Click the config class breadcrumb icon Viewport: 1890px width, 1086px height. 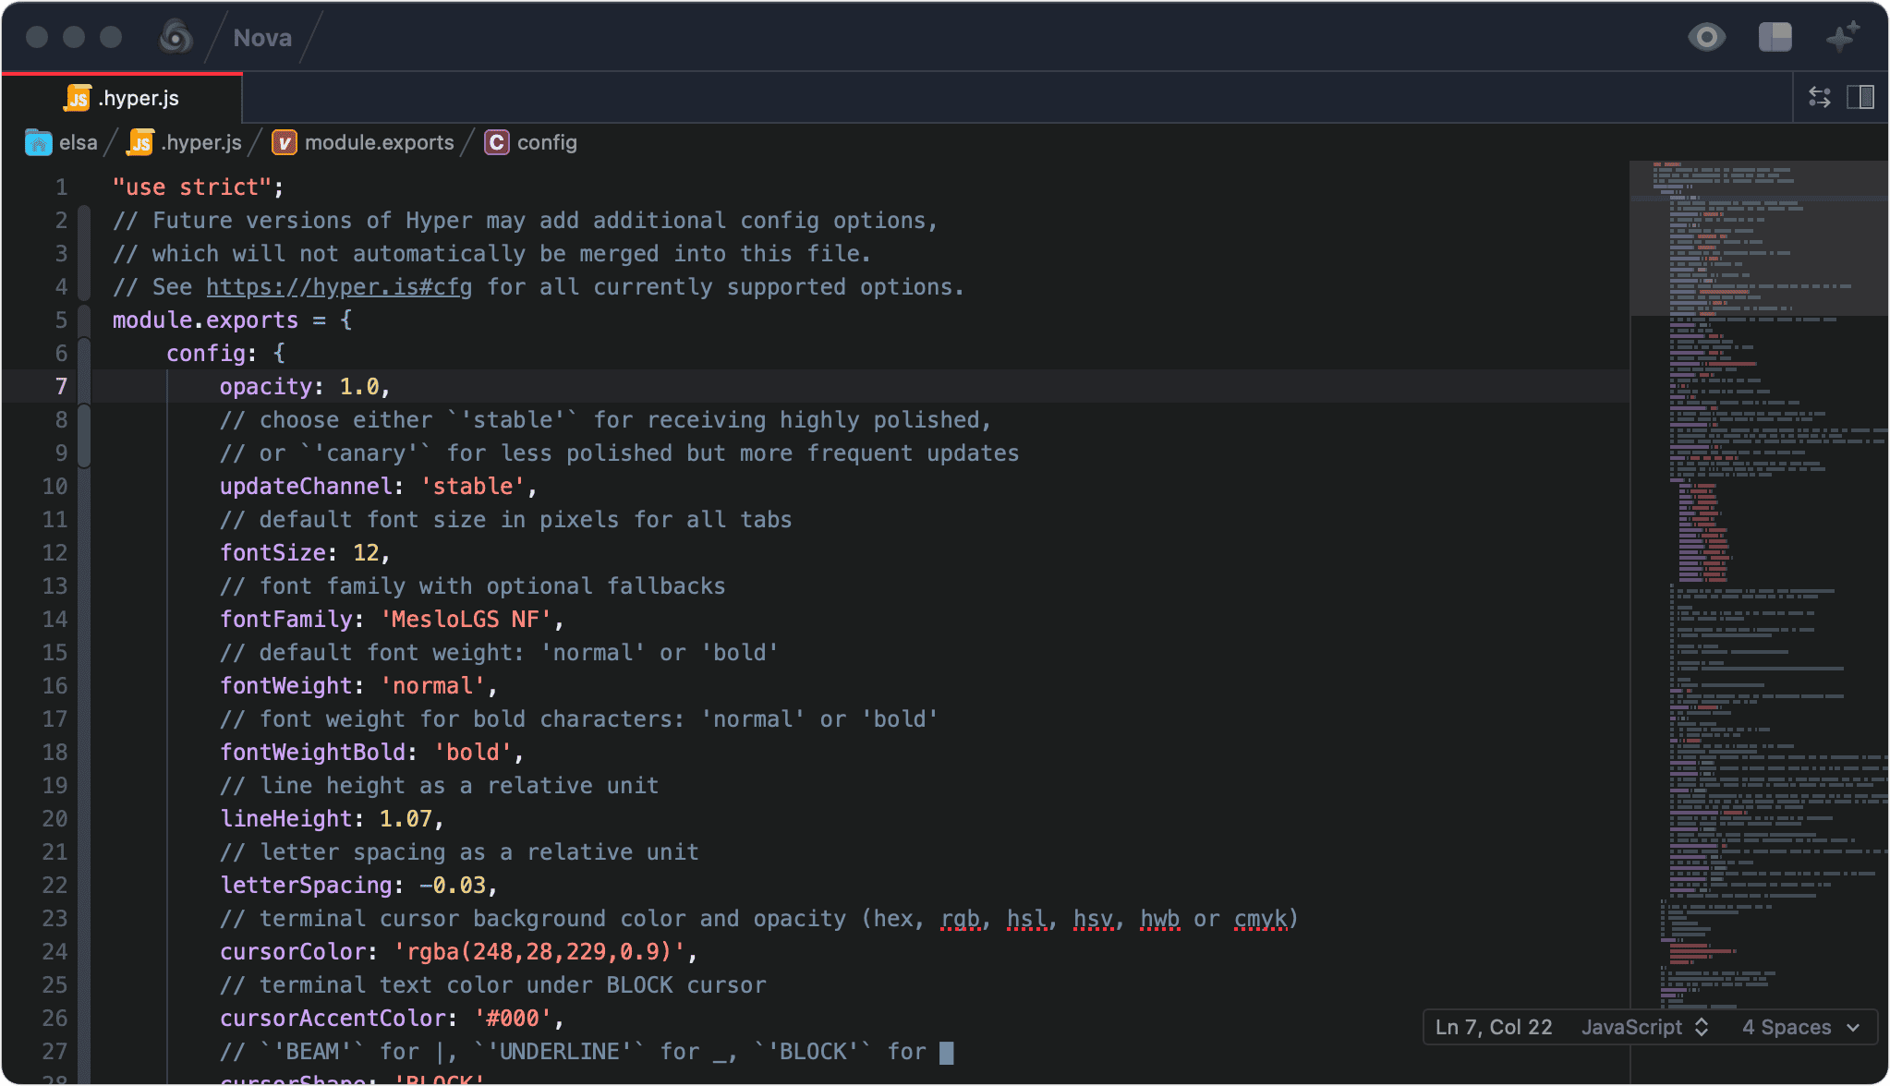point(497,142)
